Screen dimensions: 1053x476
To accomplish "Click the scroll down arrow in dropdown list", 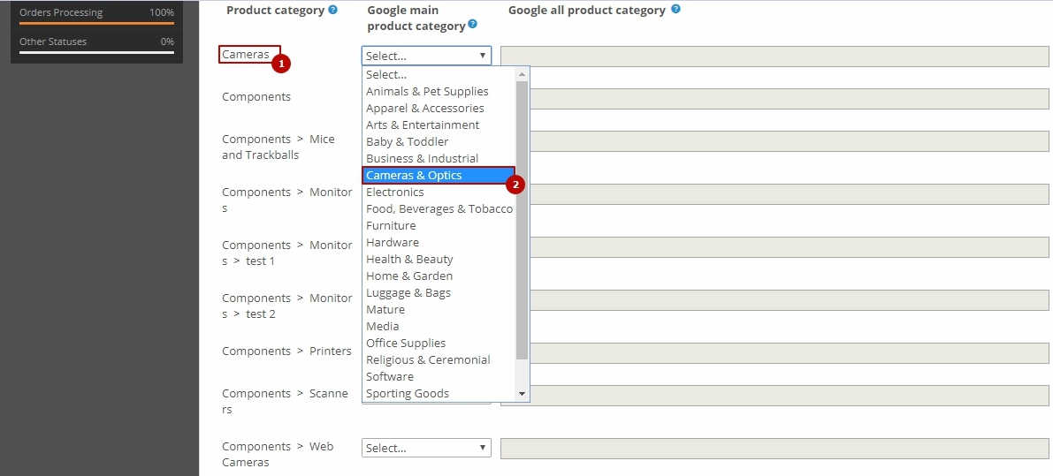I will coord(522,394).
